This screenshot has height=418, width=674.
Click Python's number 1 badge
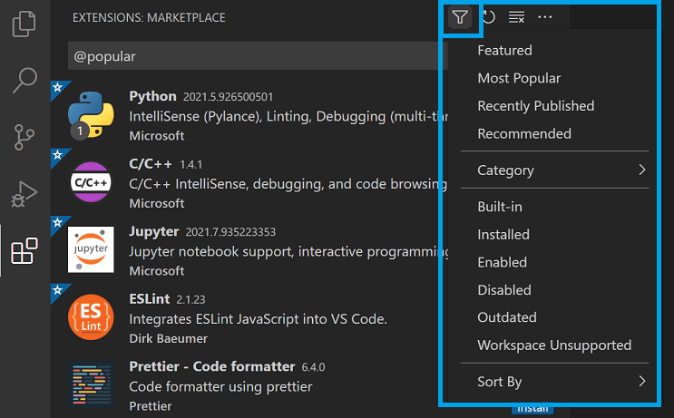[x=80, y=131]
